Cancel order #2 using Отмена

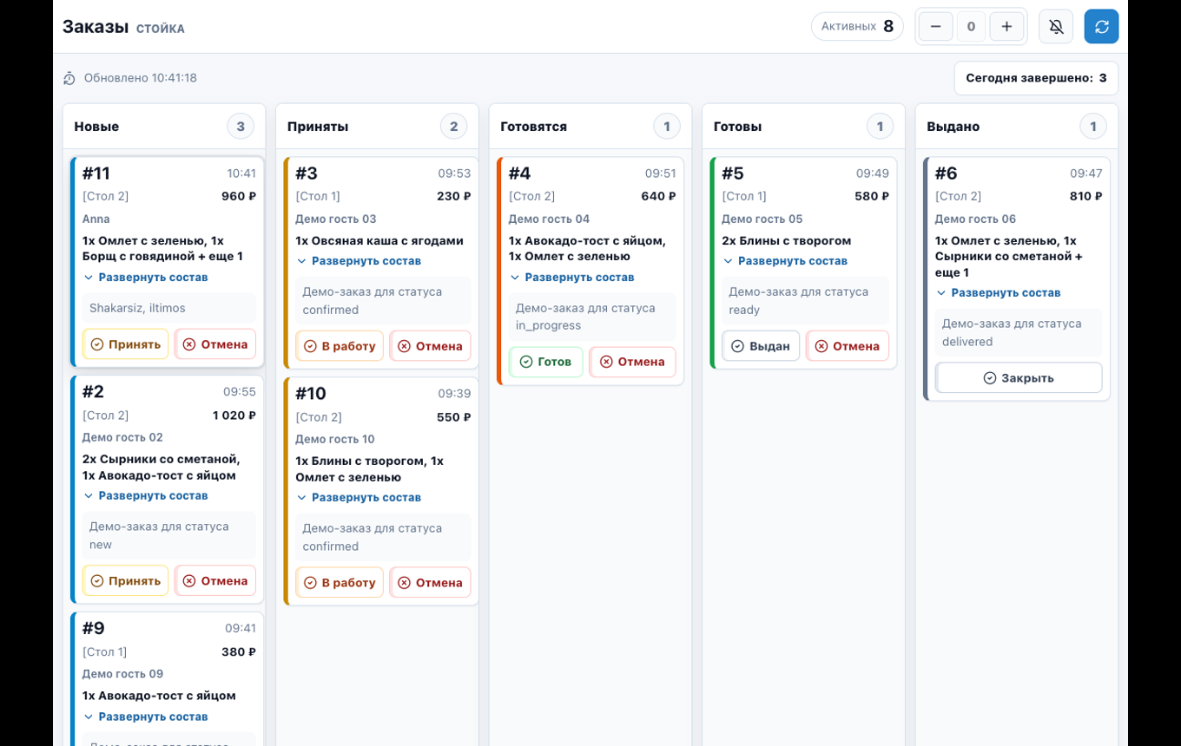[215, 581]
